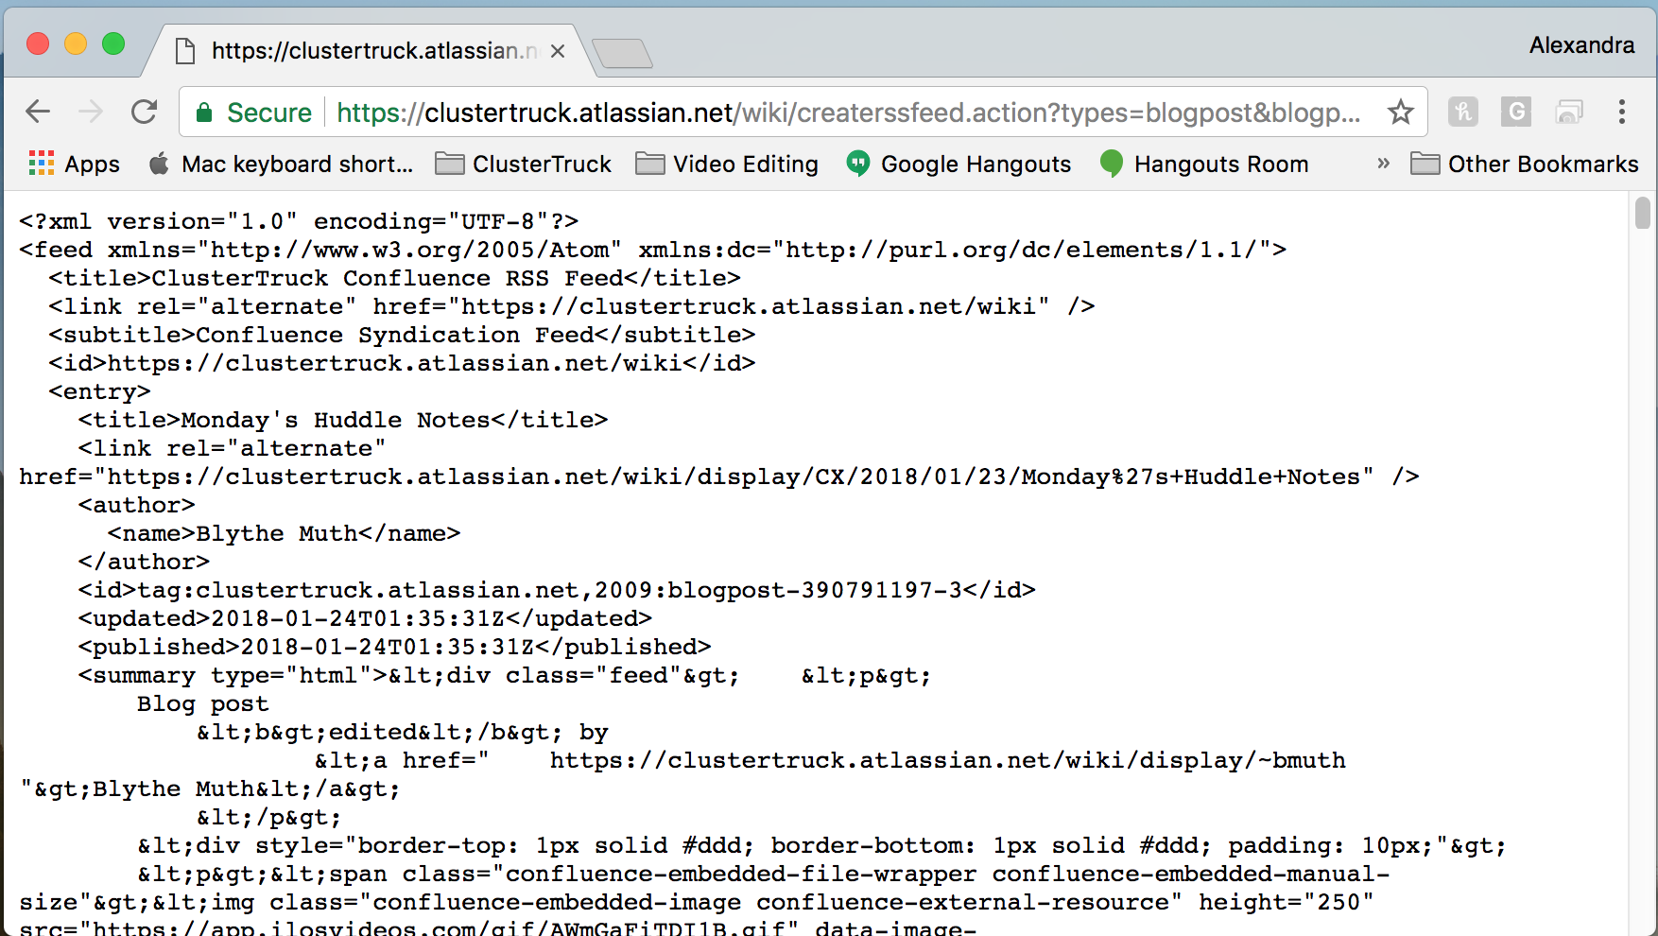Click the forward navigation arrow
The image size is (1658, 936).
[91, 112]
